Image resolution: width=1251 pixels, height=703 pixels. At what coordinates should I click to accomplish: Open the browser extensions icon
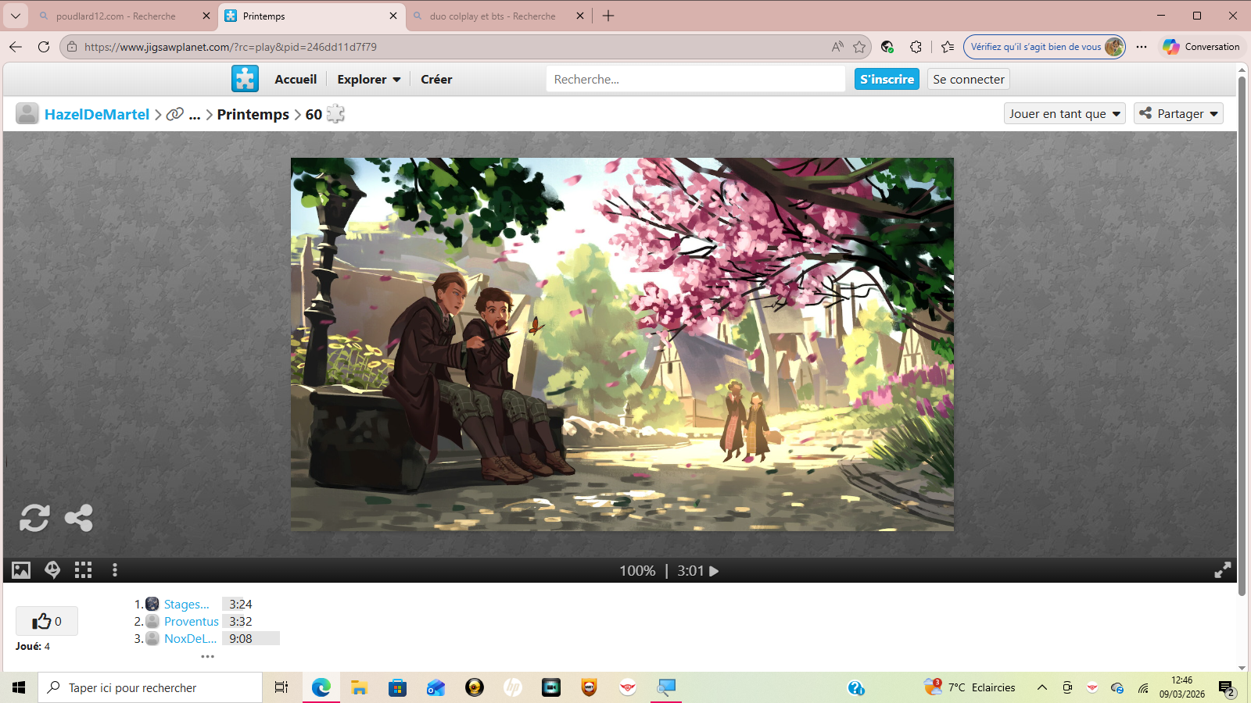tap(916, 47)
